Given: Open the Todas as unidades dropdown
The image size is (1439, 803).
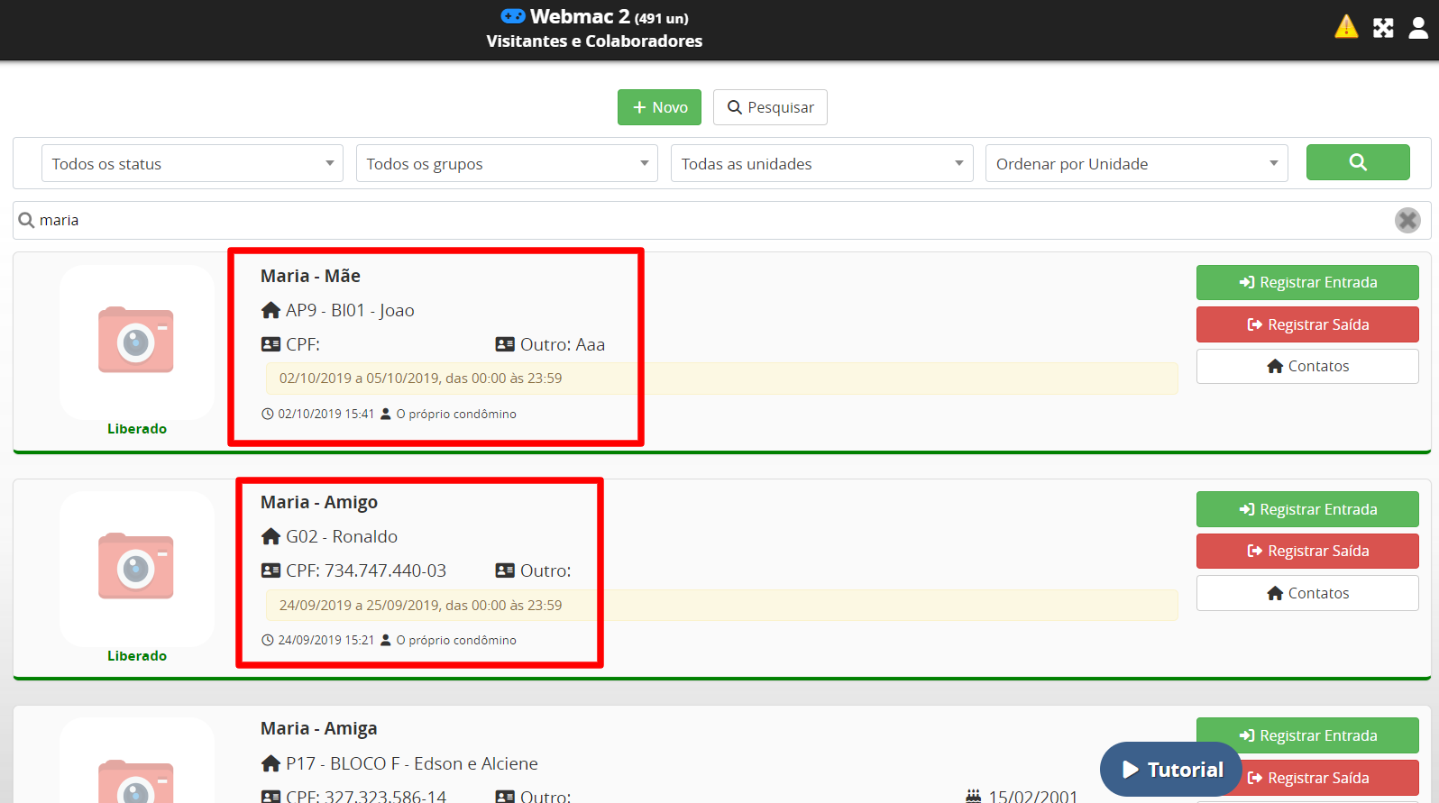Looking at the screenshot, I should click(821, 164).
